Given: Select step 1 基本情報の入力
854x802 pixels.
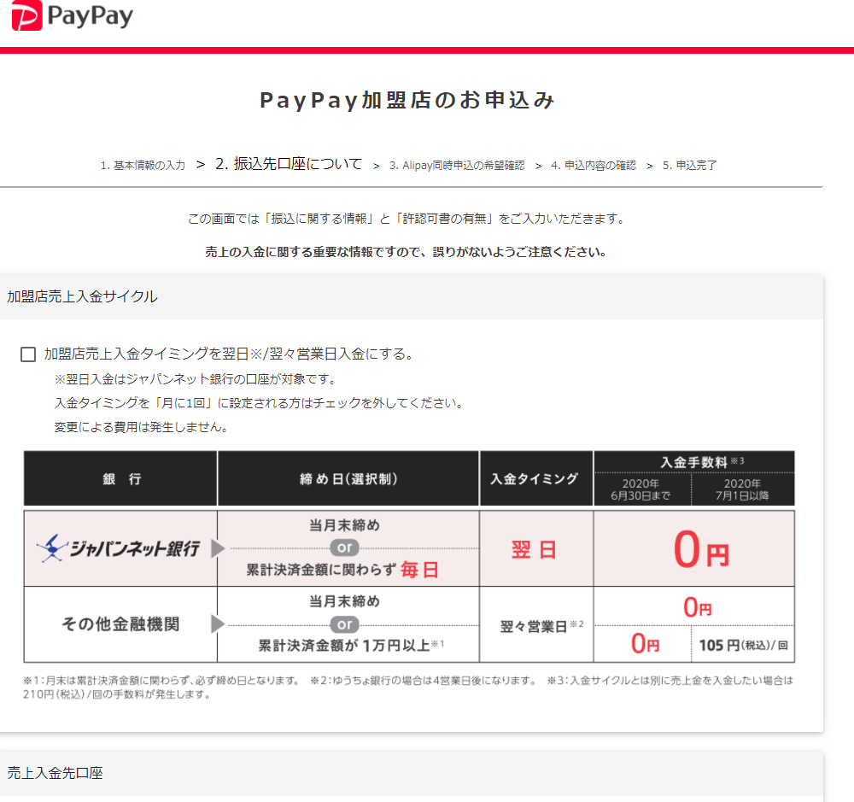Looking at the screenshot, I should point(143,165).
